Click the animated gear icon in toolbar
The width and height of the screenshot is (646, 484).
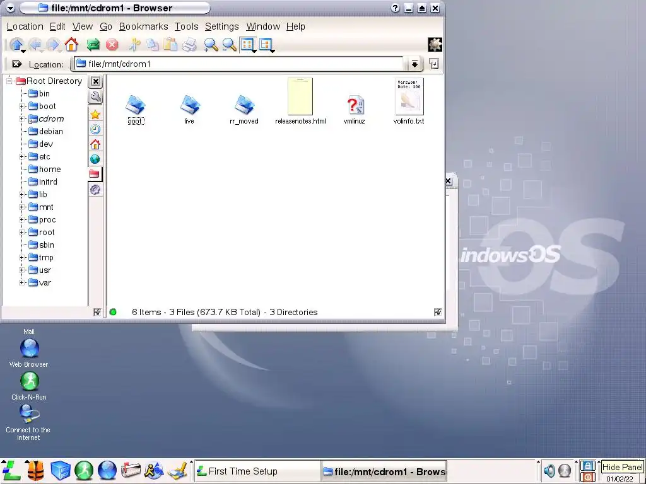tap(435, 45)
